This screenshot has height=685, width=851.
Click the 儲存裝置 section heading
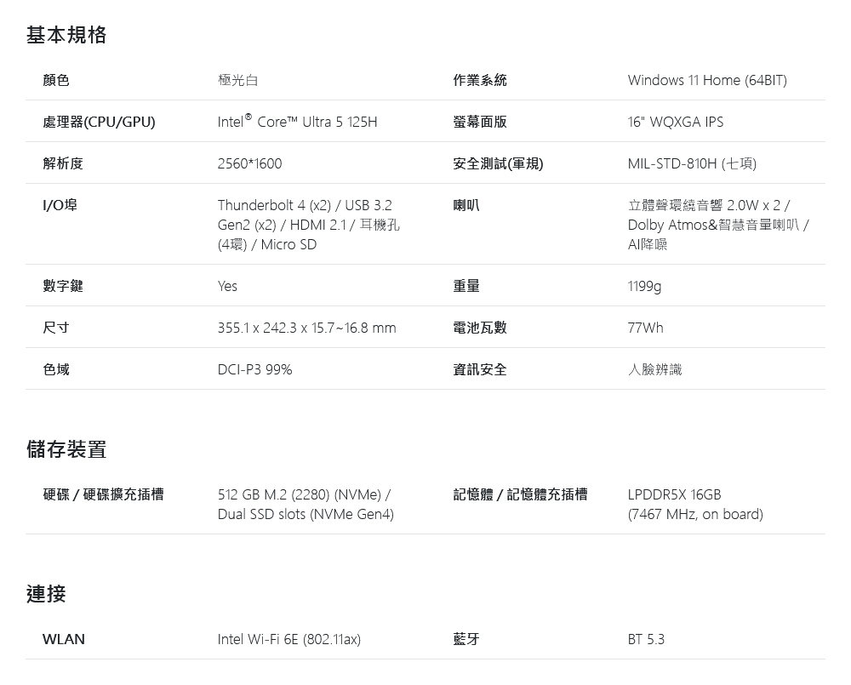[x=66, y=449]
